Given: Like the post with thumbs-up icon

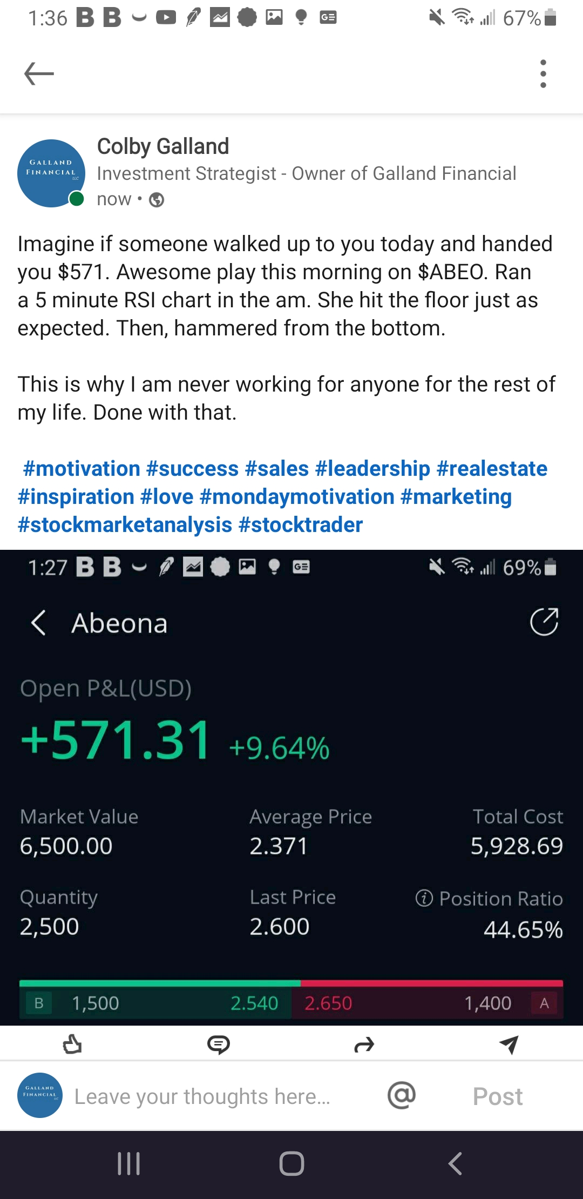Looking at the screenshot, I should tap(72, 1045).
